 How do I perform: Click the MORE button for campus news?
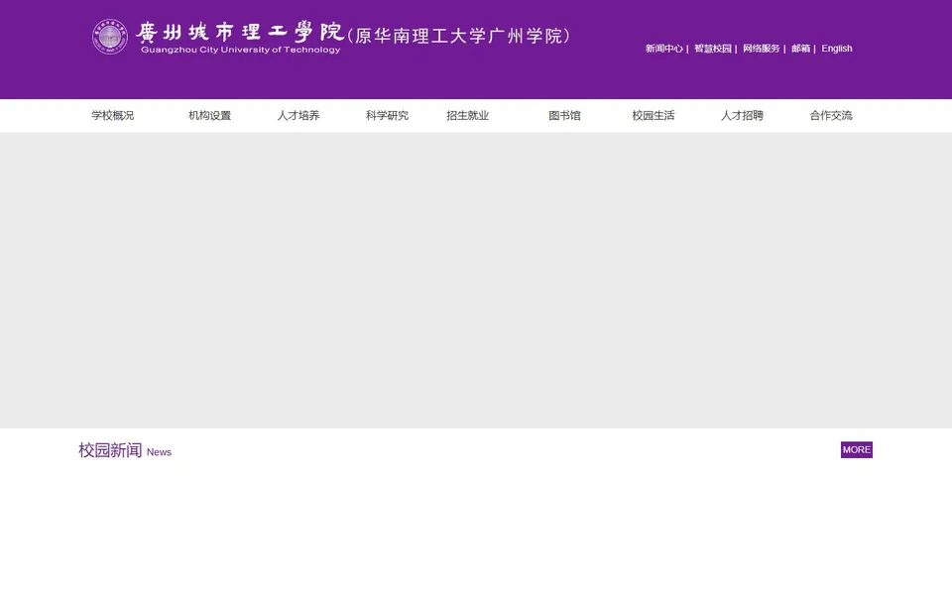(x=856, y=450)
